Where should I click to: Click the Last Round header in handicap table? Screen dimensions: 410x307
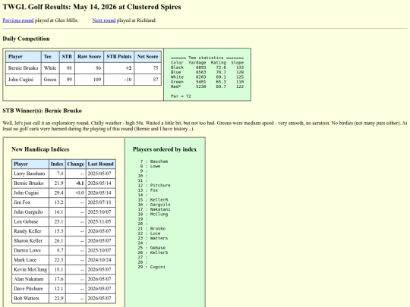coord(101,164)
